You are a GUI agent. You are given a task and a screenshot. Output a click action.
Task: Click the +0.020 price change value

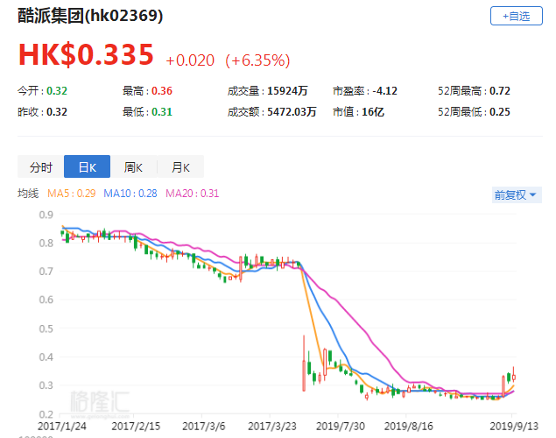click(190, 60)
